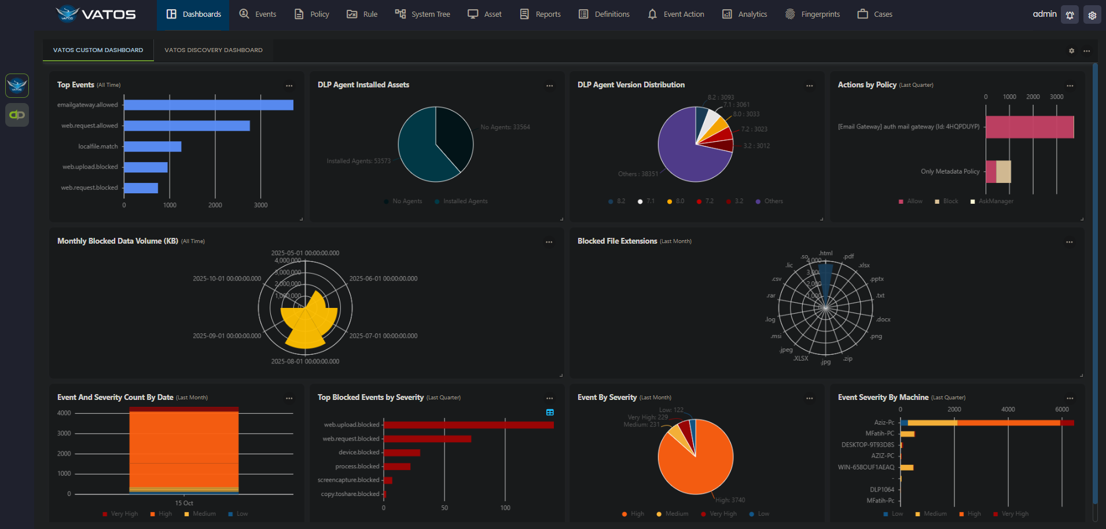The height and width of the screenshot is (529, 1106).
Task: Open the Fingerprints page
Action: tap(813, 14)
